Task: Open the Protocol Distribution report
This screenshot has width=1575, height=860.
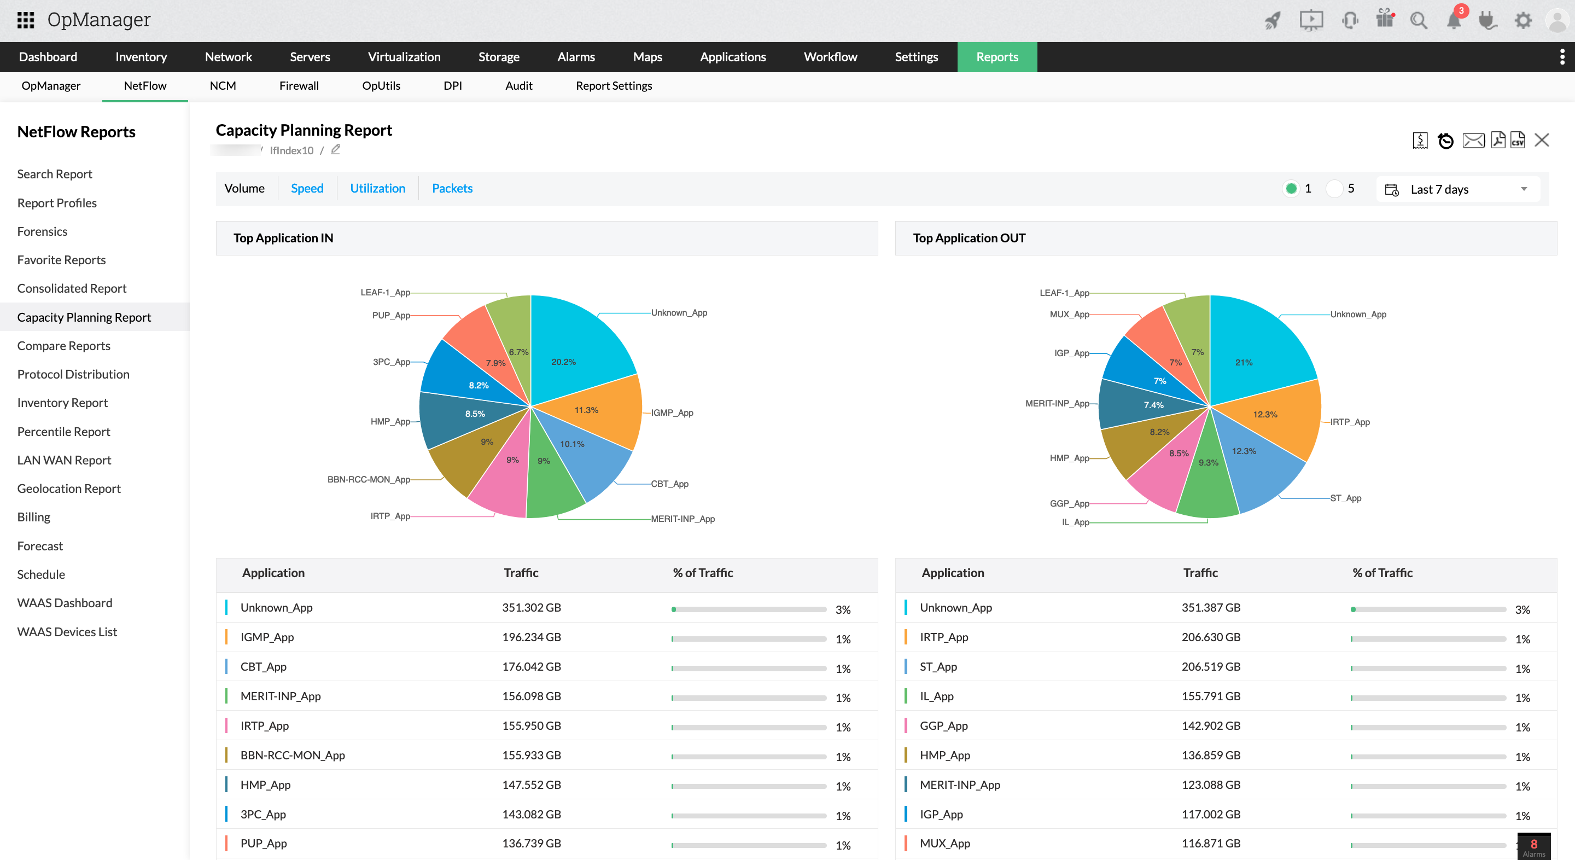Action: pyautogui.click(x=73, y=374)
